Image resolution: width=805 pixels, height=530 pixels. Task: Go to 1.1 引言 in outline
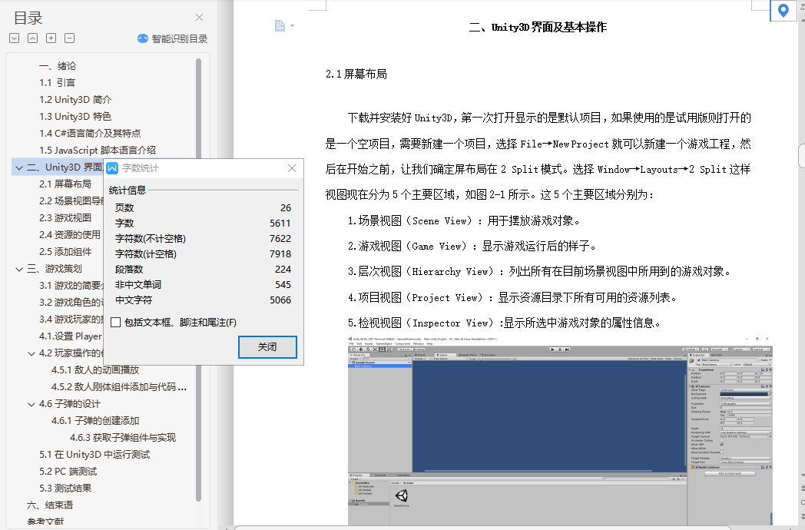(57, 83)
